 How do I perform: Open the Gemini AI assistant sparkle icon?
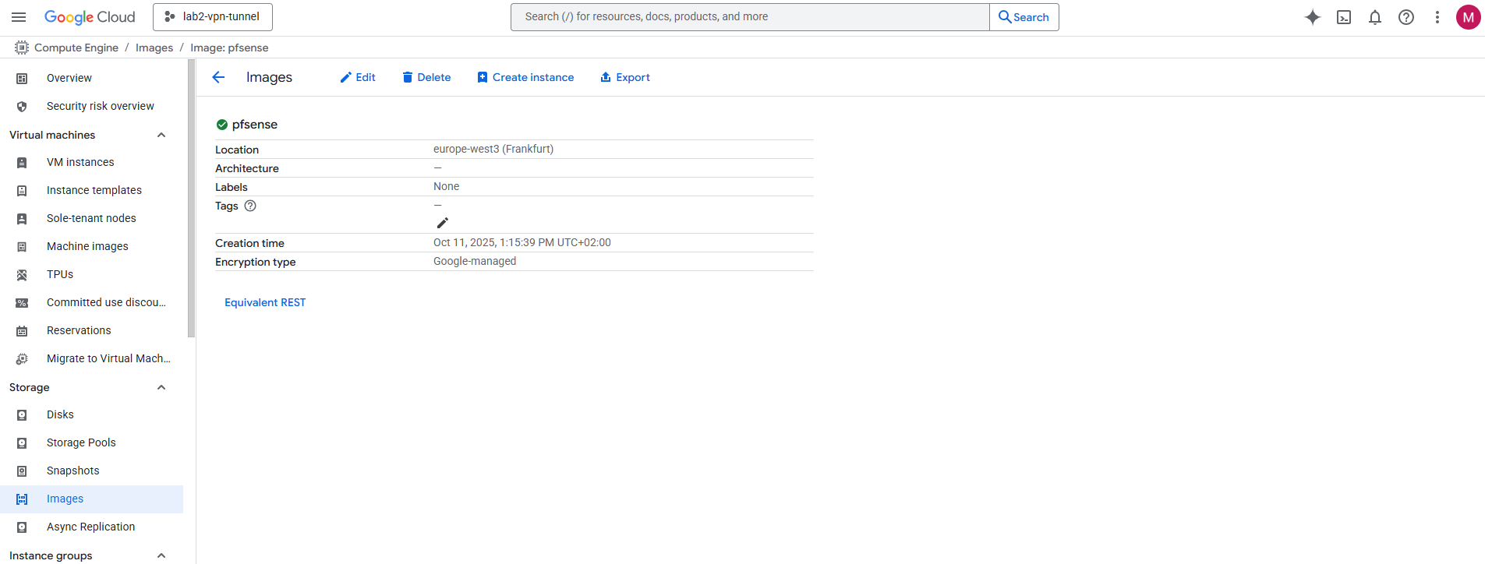pyautogui.click(x=1313, y=17)
